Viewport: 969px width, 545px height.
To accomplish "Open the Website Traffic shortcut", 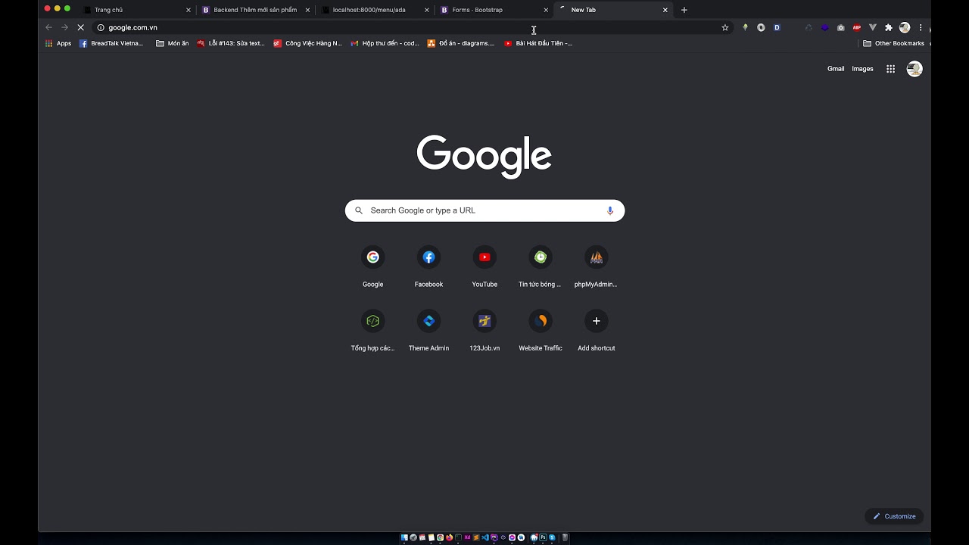I will (541, 331).
